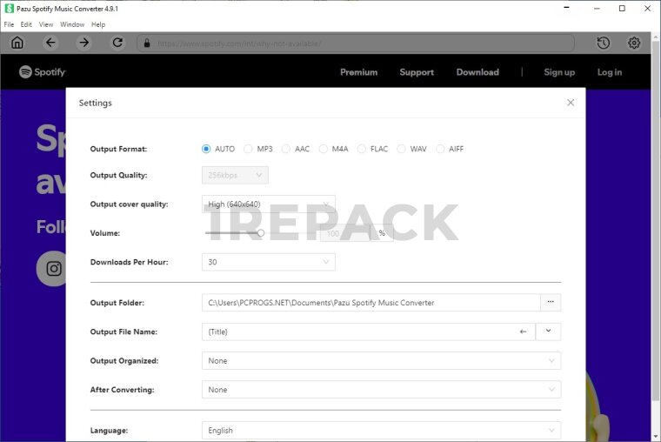
Task: Click the Output Folder path field
Action: [371, 303]
